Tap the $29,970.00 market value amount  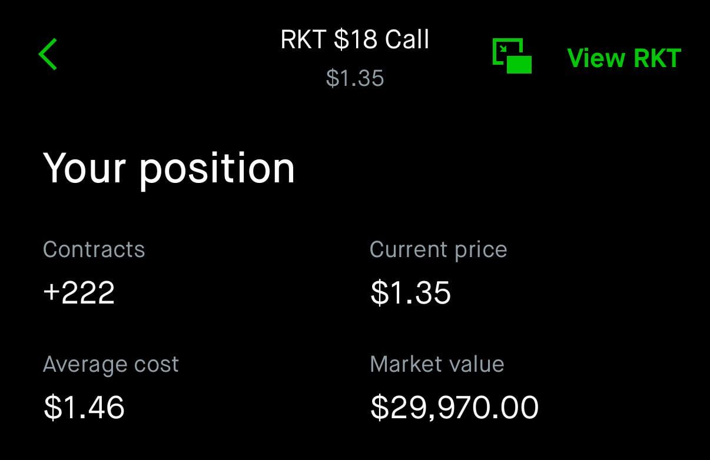pyautogui.click(x=454, y=408)
